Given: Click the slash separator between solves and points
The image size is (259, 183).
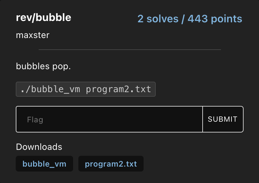Looking at the screenshot, I should (183, 19).
